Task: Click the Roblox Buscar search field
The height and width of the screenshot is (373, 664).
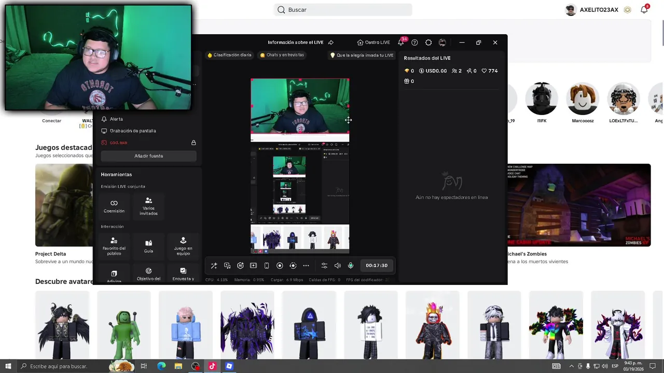Action: [x=343, y=10]
